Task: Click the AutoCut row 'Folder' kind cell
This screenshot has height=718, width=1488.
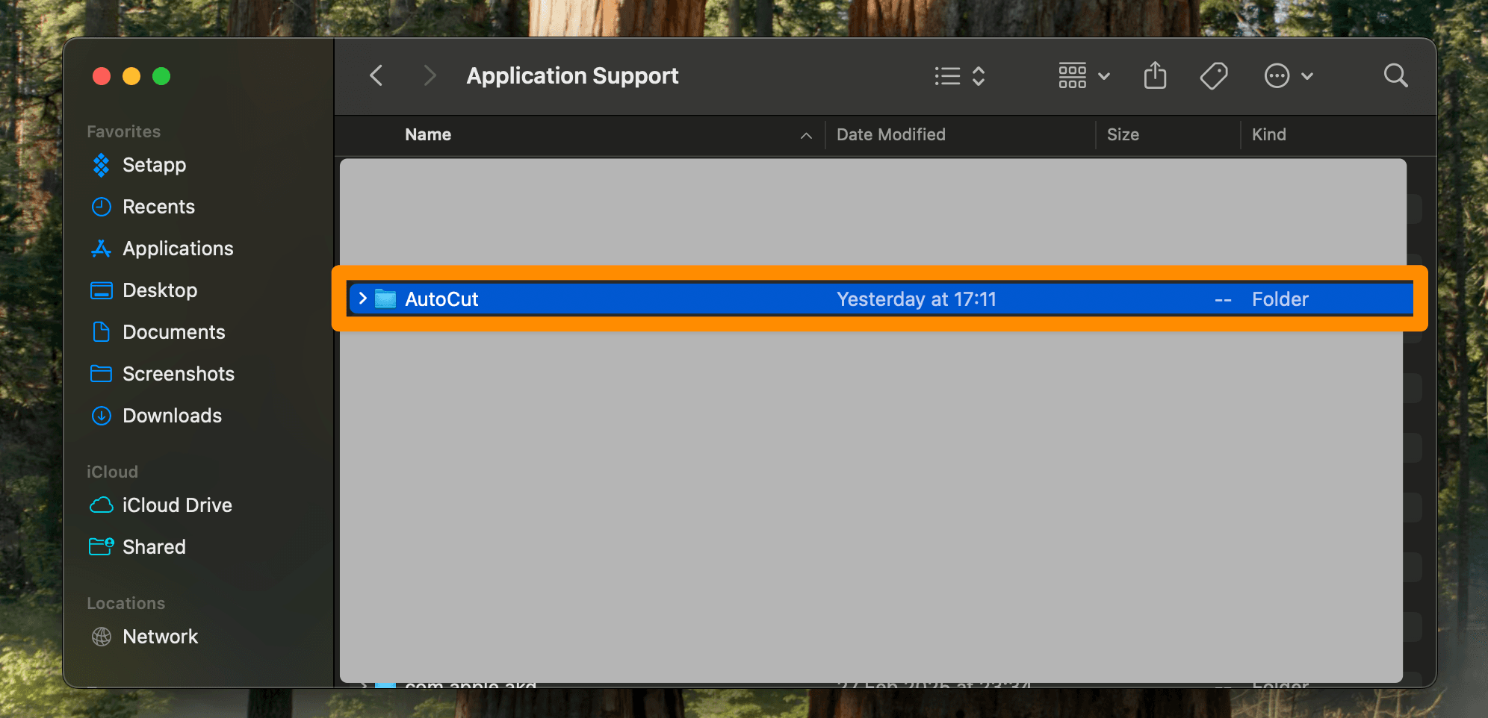Action: click(x=1280, y=299)
